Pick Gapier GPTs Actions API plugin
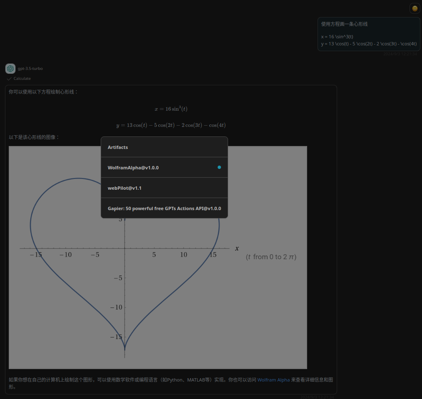This screenshot has width=422, height=399. point(164,208)
